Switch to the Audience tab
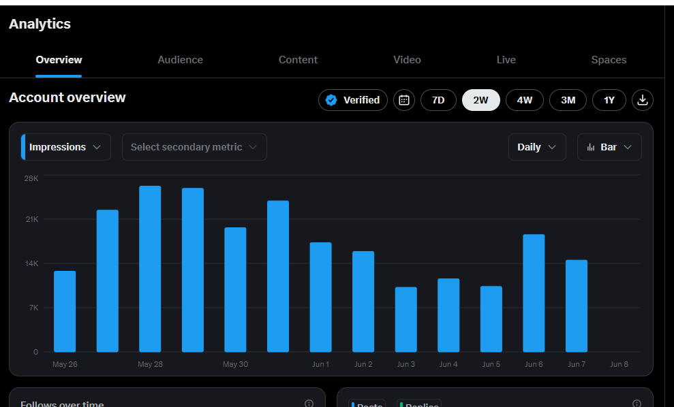Screen dimensions: 674x407 pos(180,60)
